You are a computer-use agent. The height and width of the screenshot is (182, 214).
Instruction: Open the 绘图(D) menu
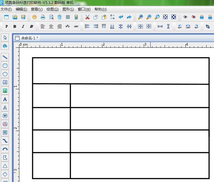(52, 9)
